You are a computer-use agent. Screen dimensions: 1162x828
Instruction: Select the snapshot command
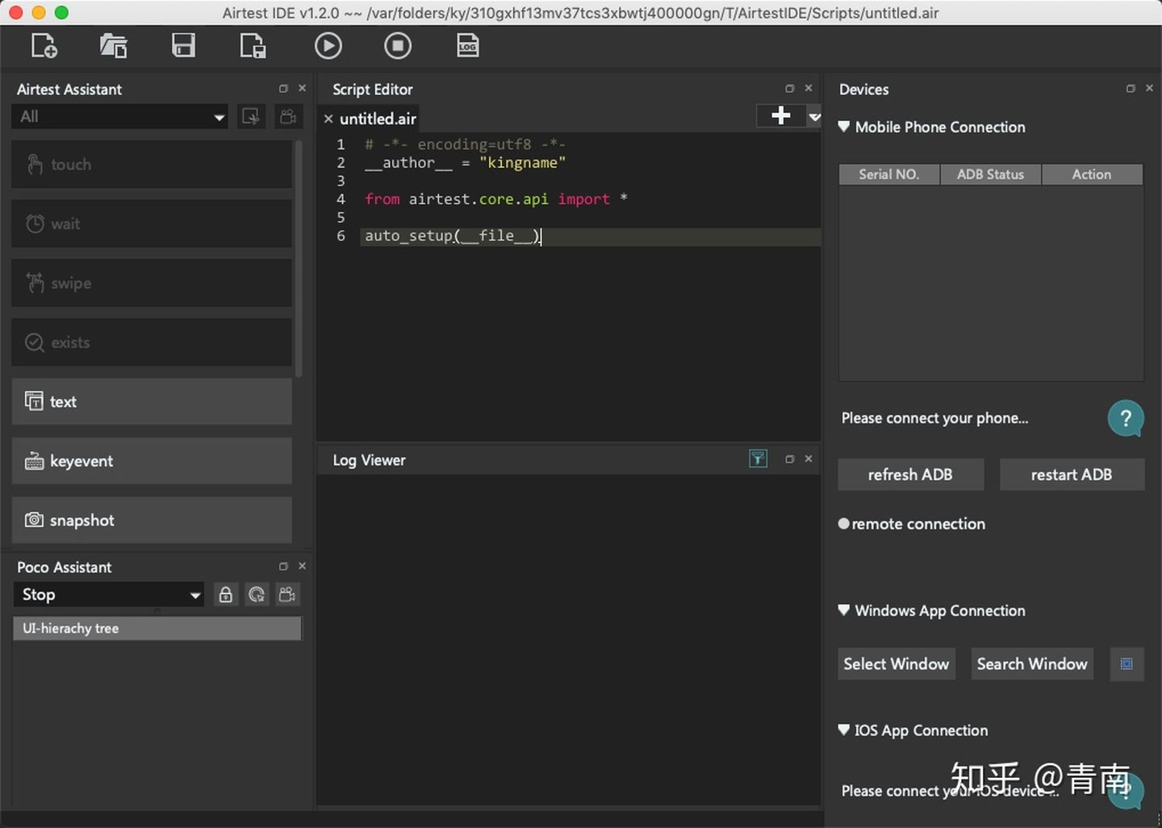coord(152,521)
